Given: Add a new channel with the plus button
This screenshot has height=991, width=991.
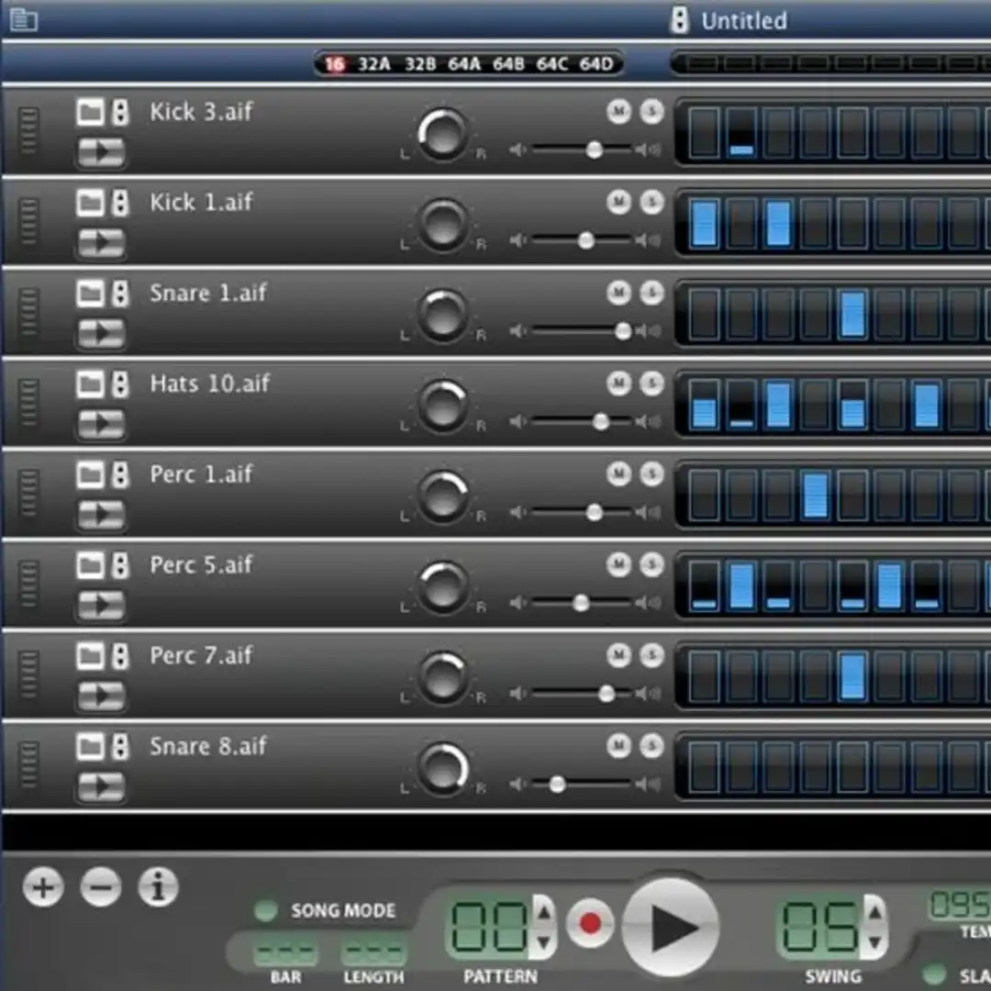Looking at the screenshot, I should pos(41,886).
